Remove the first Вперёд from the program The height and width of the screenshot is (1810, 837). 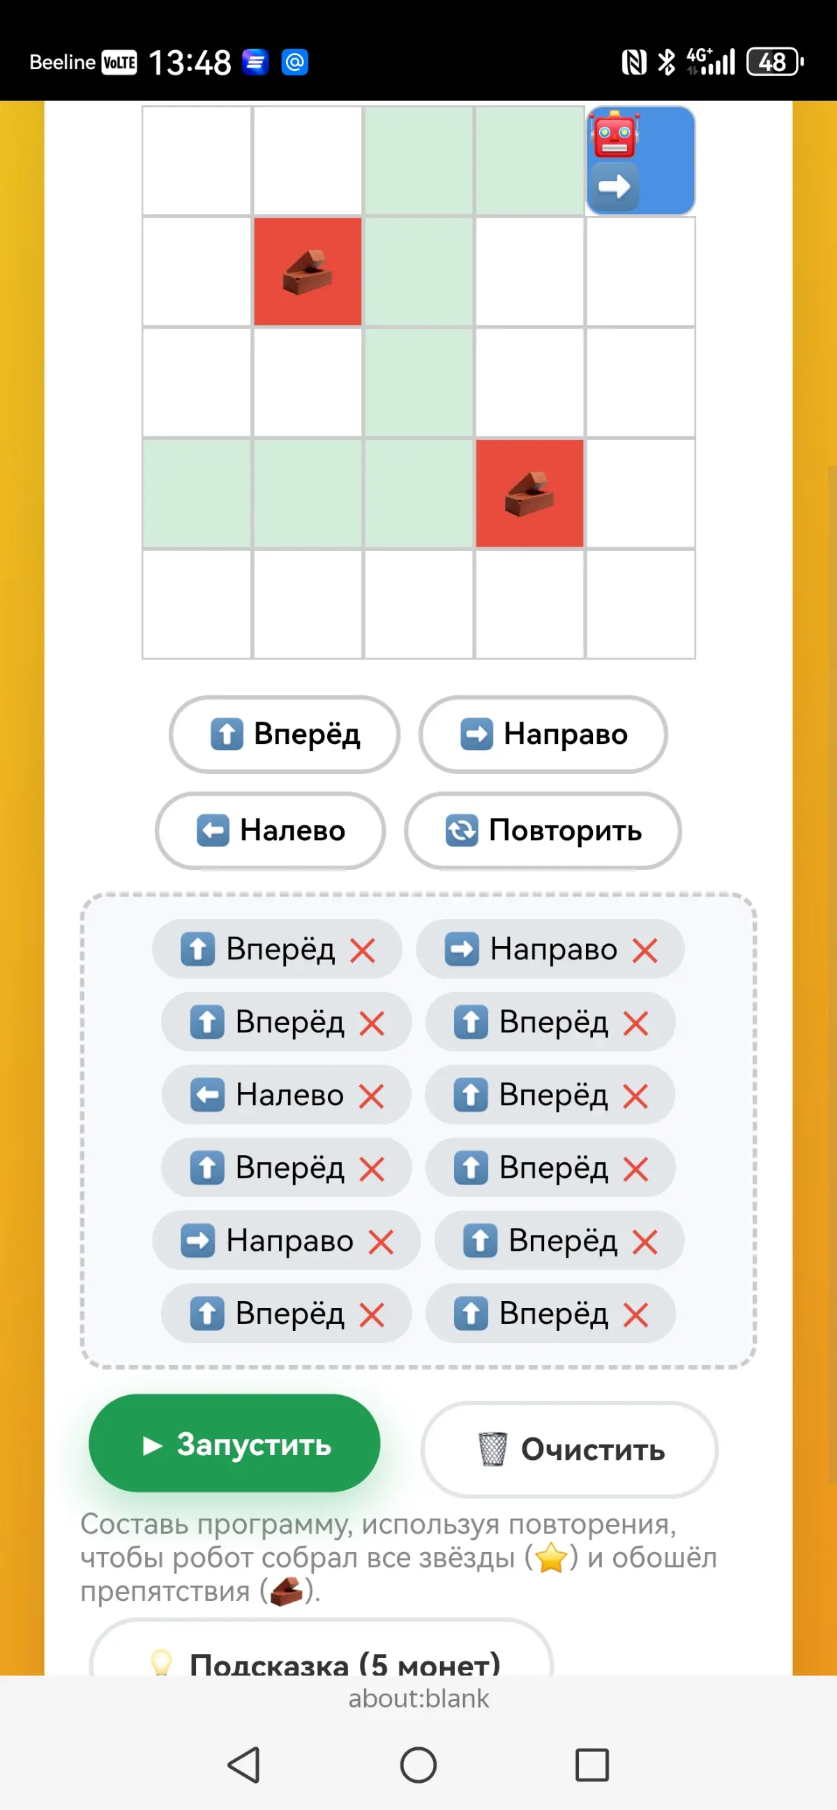point(363,951)
